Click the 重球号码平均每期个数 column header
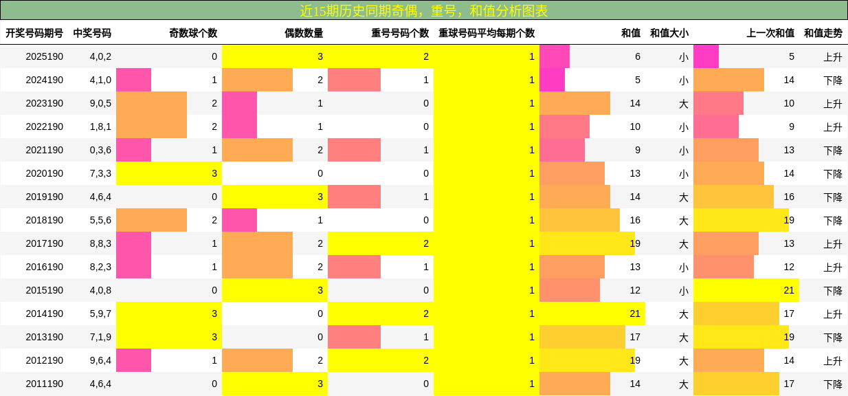 pyautogui.click(x=487, y=32)
